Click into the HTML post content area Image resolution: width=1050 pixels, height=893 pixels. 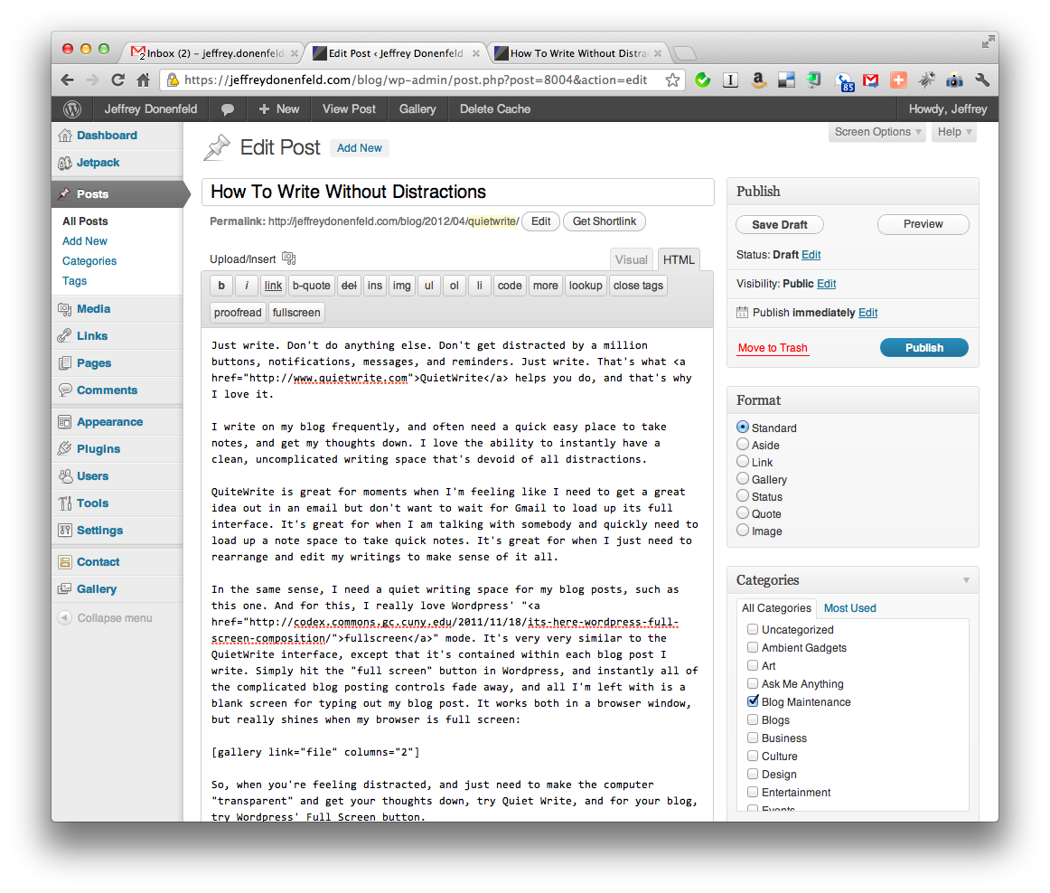coord(458,576)
